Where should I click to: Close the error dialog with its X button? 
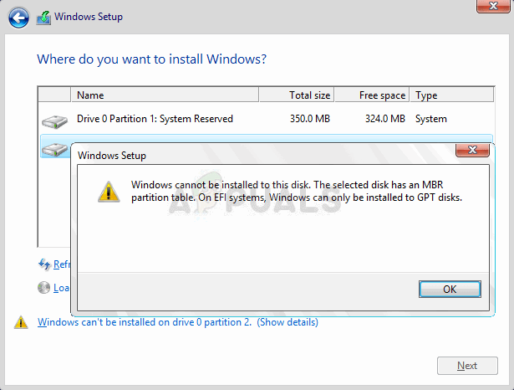(471, 150)
